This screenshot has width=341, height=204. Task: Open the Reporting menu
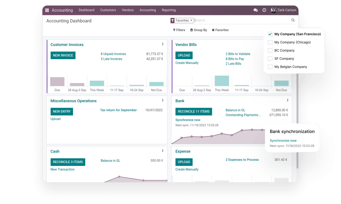click(169, 10)
